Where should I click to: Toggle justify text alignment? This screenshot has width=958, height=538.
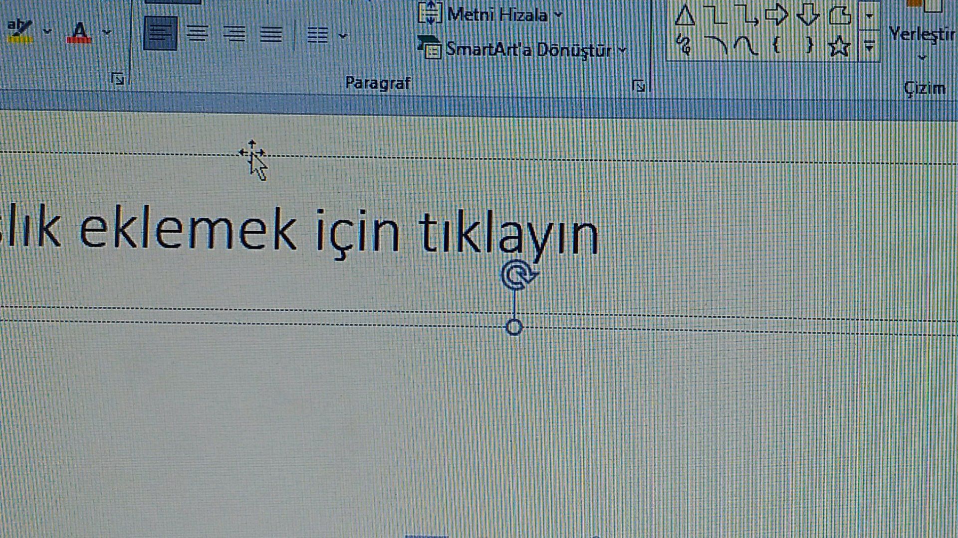click(271, 34)
